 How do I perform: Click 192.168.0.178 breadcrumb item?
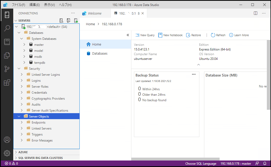click(x=112, y=24)
